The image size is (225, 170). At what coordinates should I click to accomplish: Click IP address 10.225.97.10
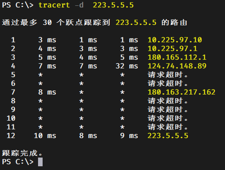[x=175, y=40]
